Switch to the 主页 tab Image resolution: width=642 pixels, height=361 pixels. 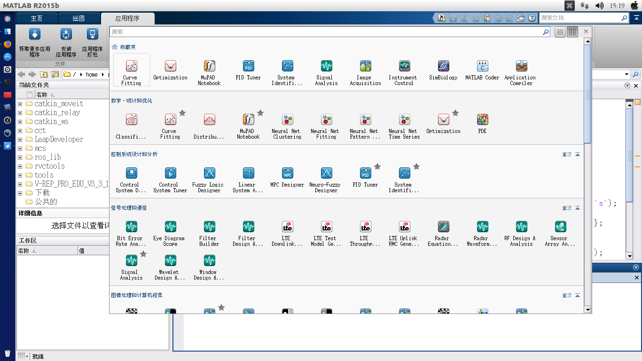pos(37,18)
